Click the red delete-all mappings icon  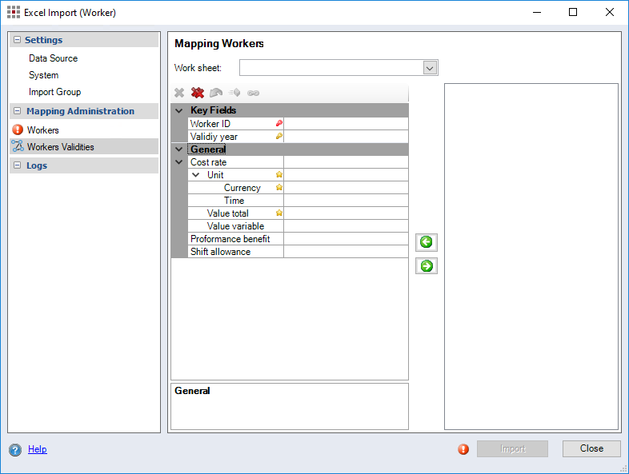pos(198,93)
